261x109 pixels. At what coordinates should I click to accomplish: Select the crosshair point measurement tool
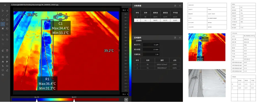pos(7,11)
